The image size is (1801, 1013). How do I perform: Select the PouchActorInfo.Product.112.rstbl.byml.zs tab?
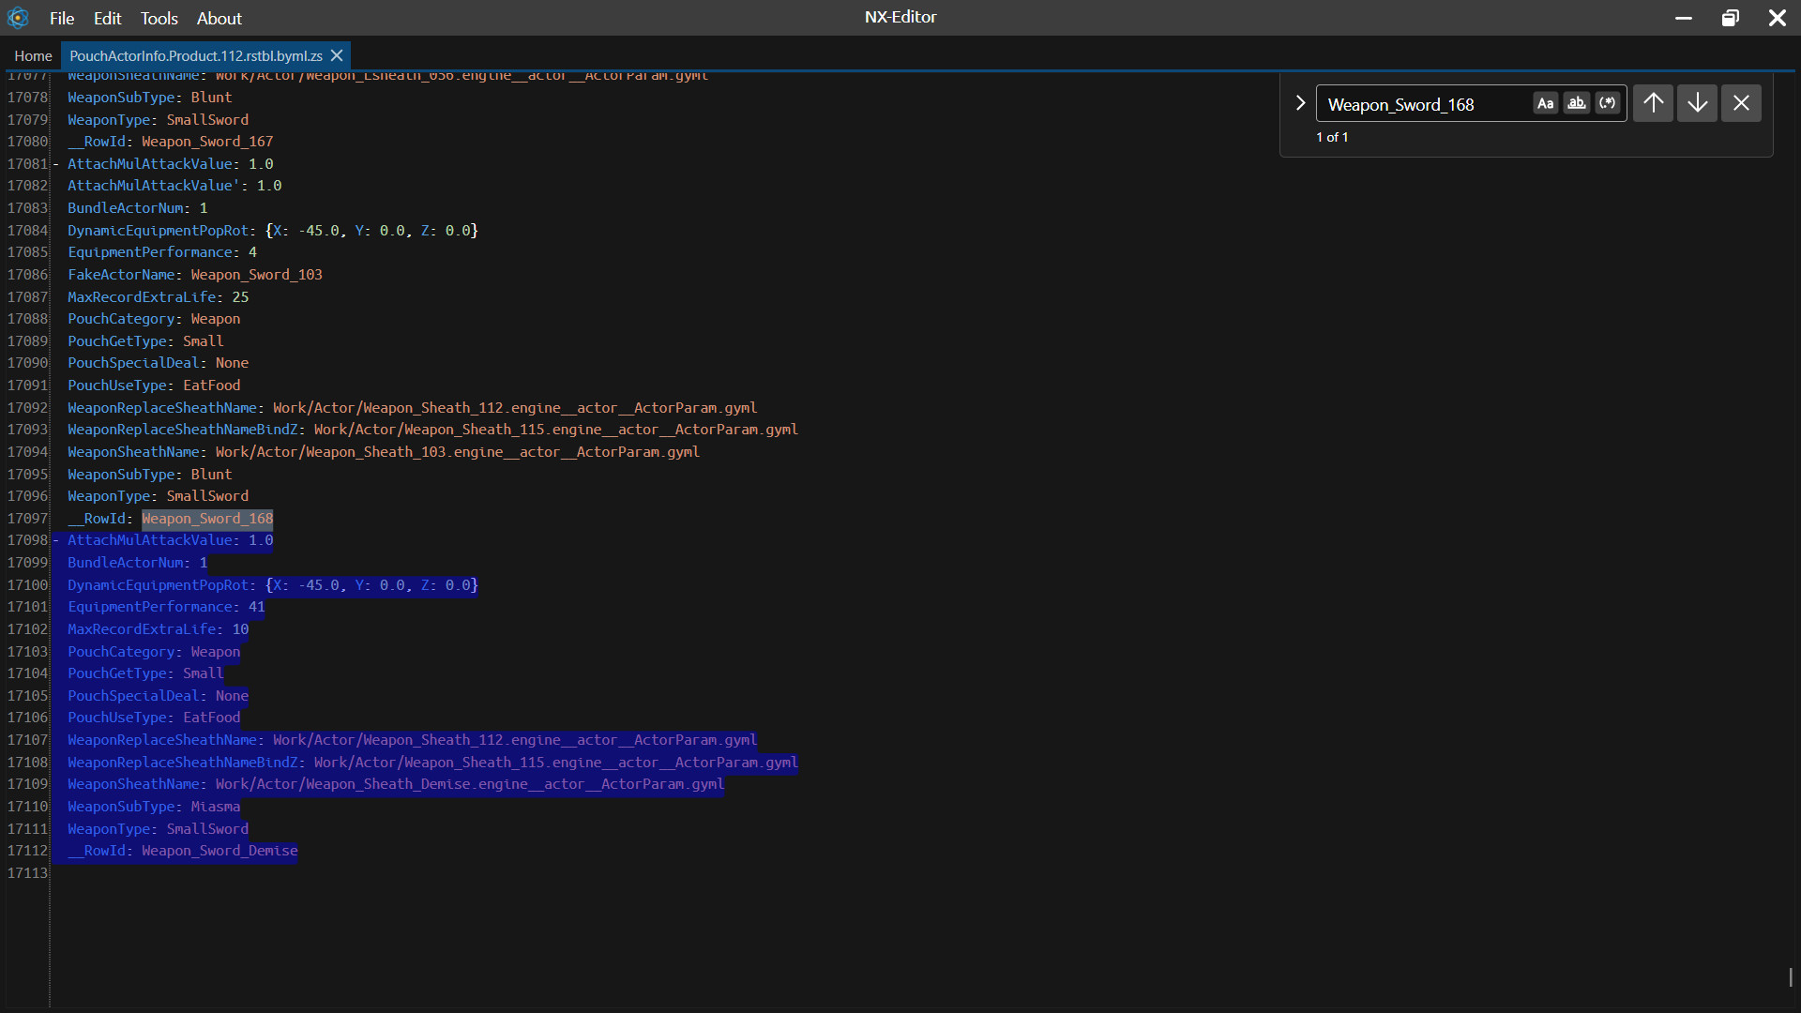pyautogui.click(x=195, y=55)
